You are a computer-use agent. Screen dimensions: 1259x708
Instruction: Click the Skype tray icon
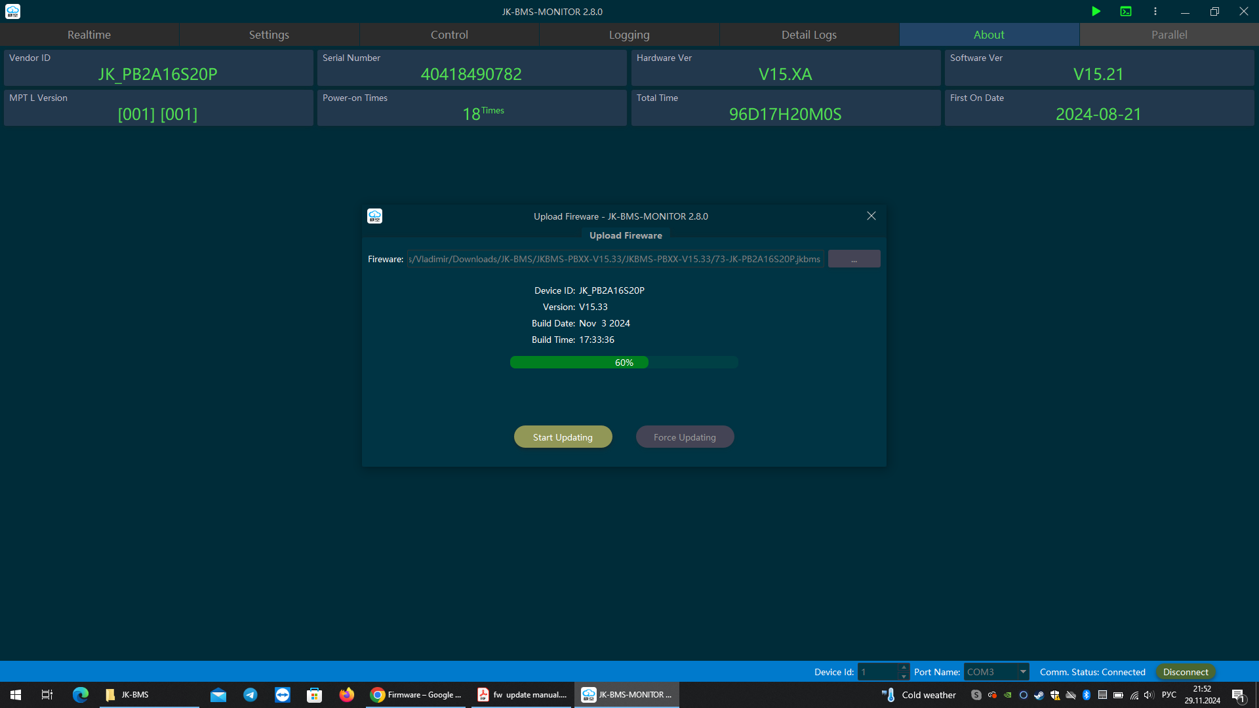(x=976, y=695)
